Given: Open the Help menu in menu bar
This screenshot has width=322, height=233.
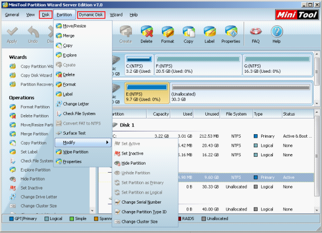Looking at the screenshot, I should point(134,15).
